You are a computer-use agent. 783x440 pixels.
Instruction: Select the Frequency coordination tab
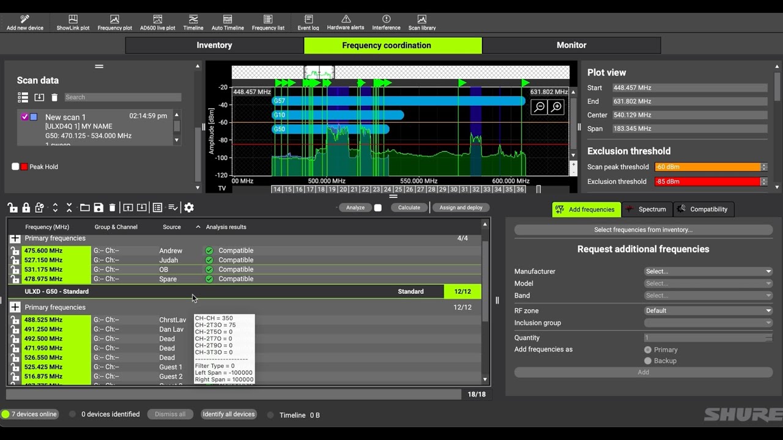coord(393,45)
